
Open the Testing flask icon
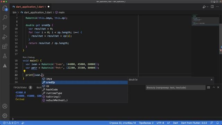(5, 56)
